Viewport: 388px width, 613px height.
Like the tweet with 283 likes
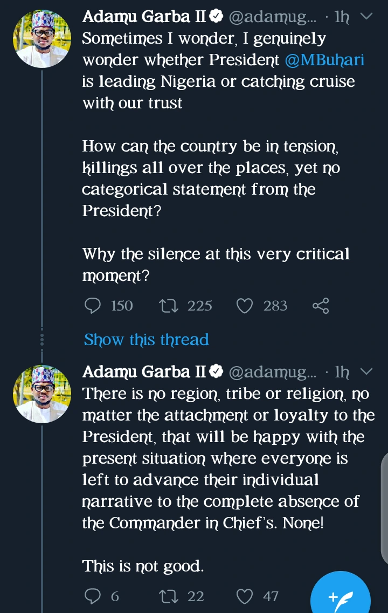tap(245, 306)
